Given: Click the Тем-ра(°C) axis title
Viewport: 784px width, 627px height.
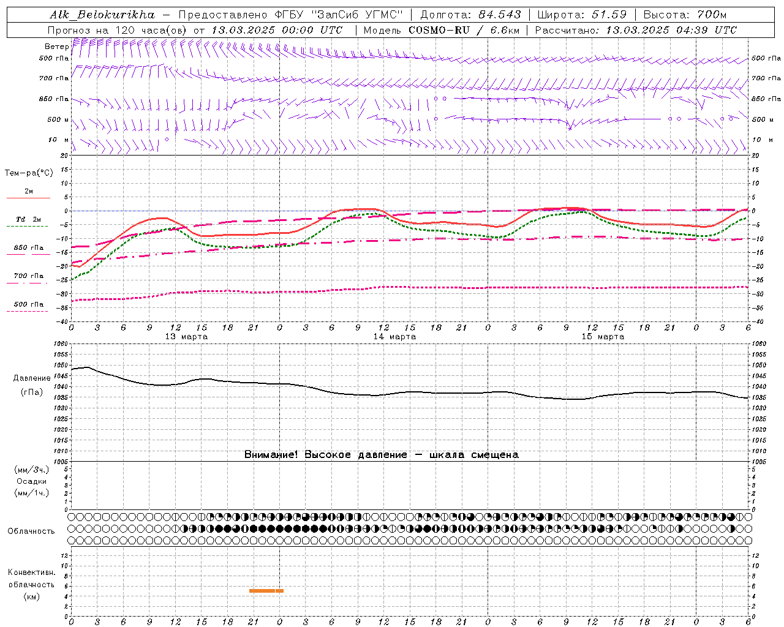Looking at the screenshot, I should pos(29,173).
